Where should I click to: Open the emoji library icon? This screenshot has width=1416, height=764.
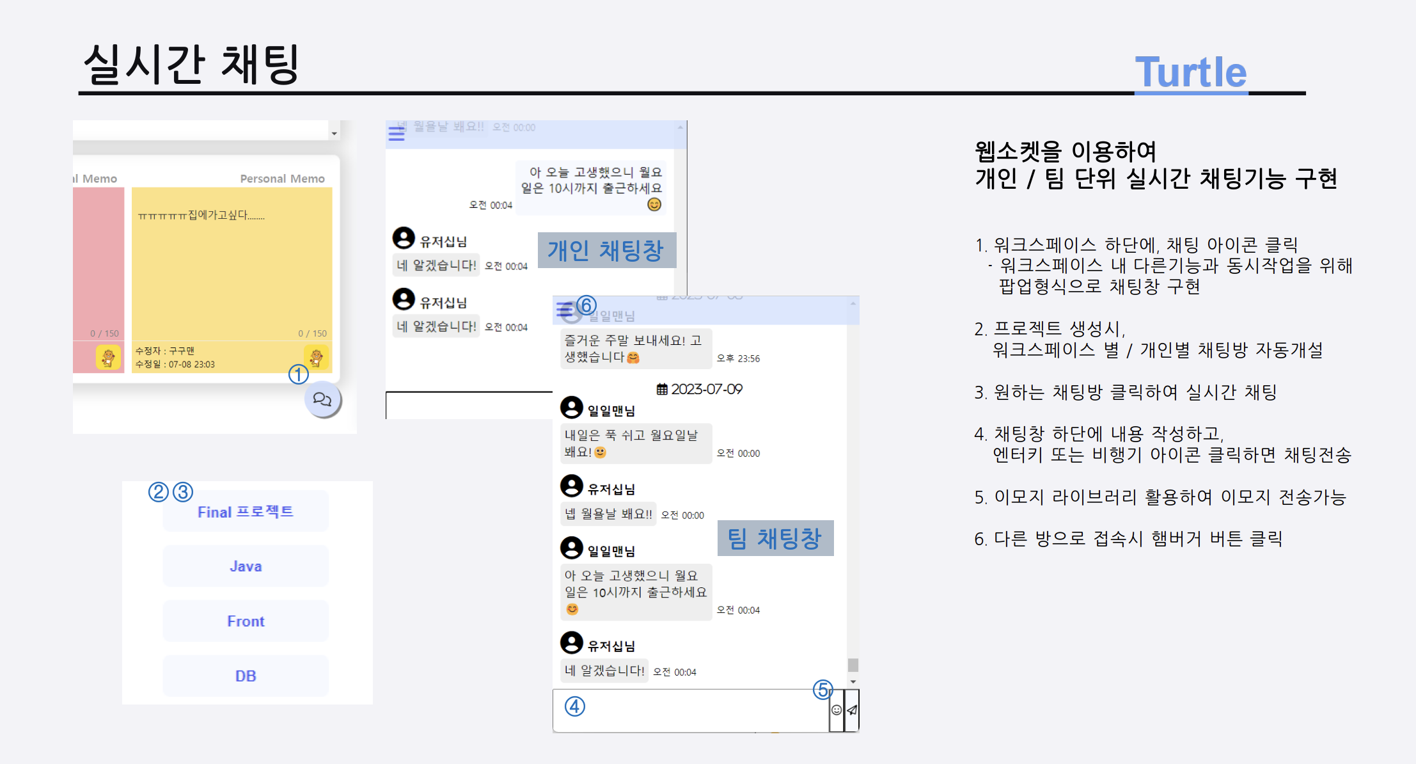(837, 710)
